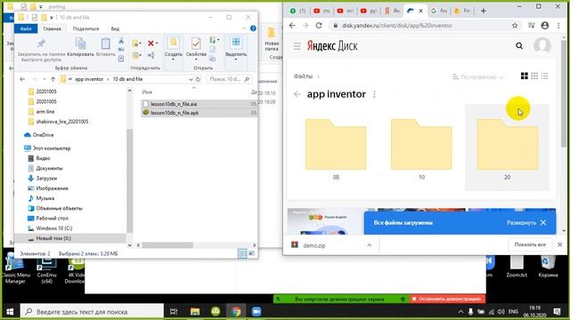Switch Explorer to large icons view layout
Screen dimensions: 570x320
coord(251,253)
